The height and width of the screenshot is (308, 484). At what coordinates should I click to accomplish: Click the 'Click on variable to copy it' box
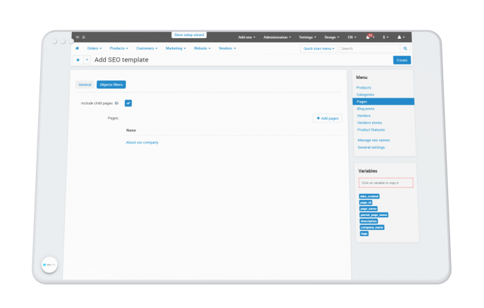[x=386, y=183]
